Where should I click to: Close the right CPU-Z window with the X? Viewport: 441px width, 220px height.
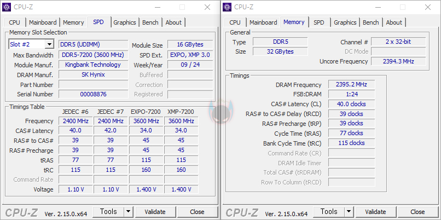coord(428,7)
